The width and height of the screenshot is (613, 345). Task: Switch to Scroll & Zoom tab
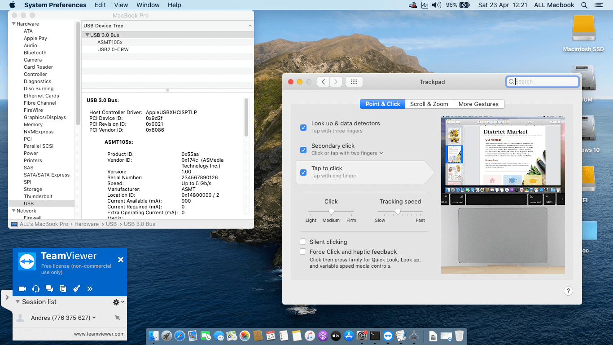click(x=429, y=104)
